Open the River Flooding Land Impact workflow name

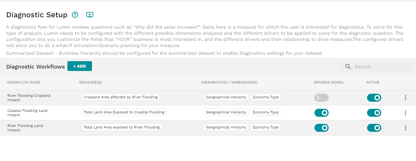click(x=25, y=128)
